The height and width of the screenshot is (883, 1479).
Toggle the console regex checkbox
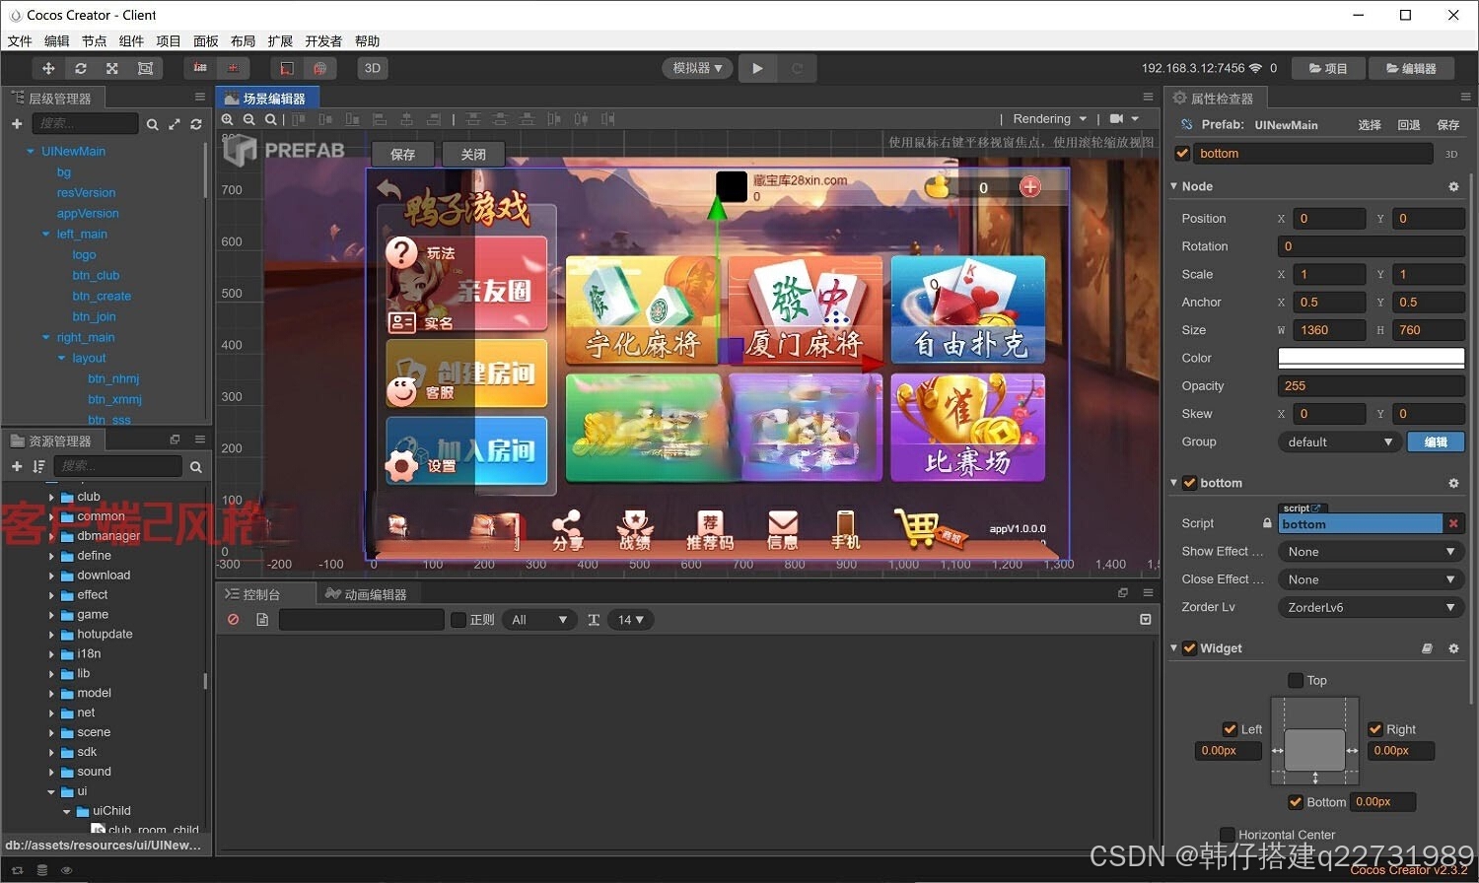pos(458,620)
